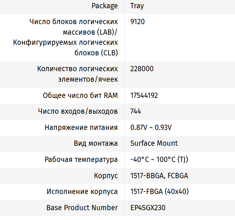
Task: Click the "Вид монтажа" label
Action: pyautogui.click(x=96, y=144)
